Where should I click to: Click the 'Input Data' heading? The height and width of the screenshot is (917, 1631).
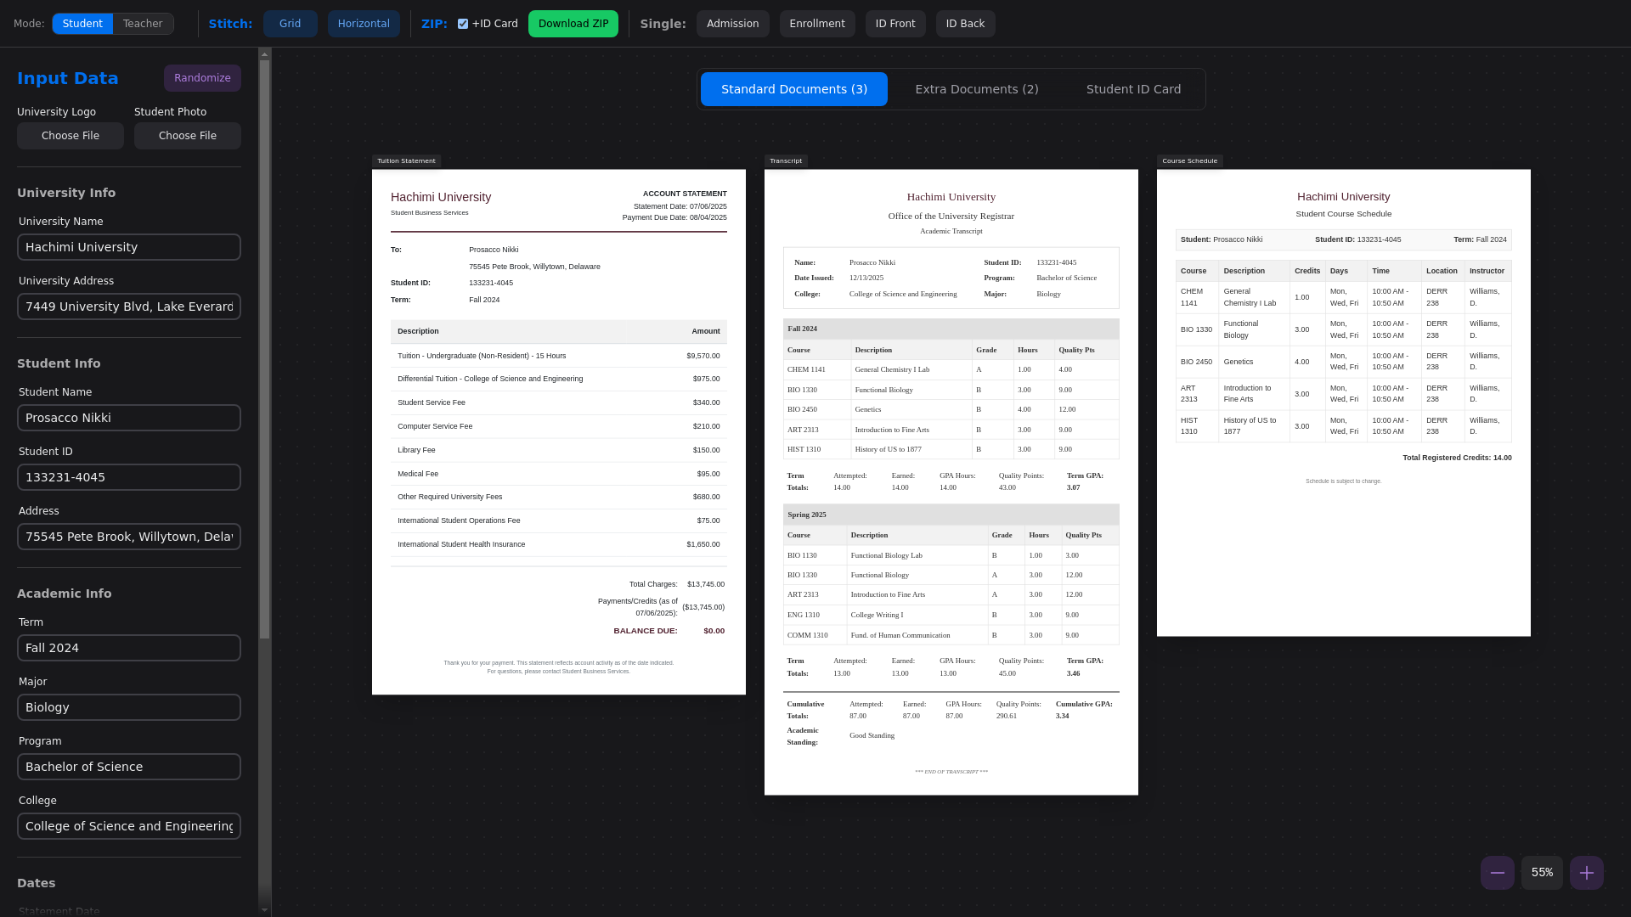point(68,78)
